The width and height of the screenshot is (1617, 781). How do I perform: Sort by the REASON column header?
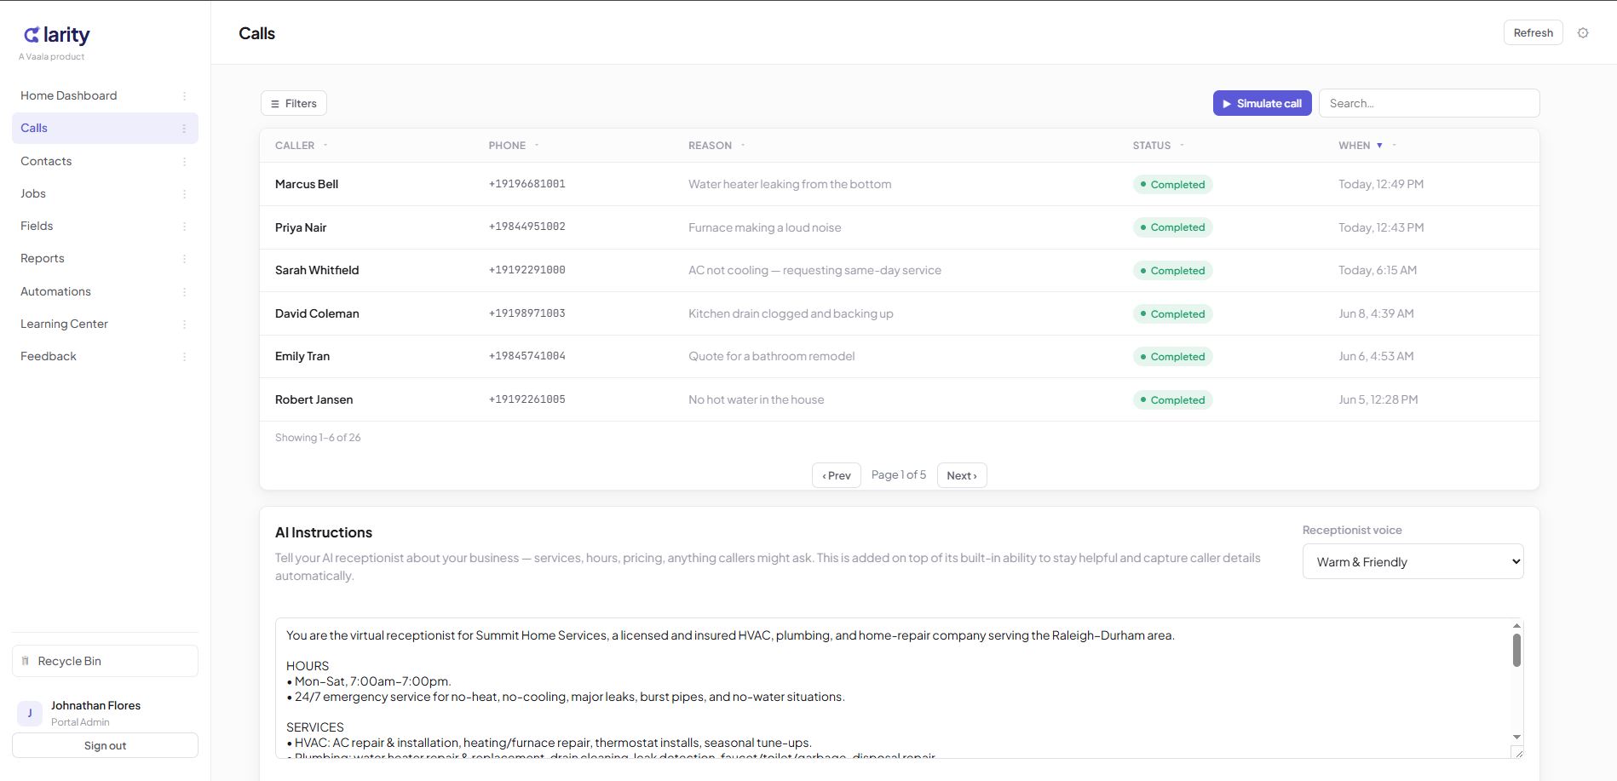click(x=710, y=146)
